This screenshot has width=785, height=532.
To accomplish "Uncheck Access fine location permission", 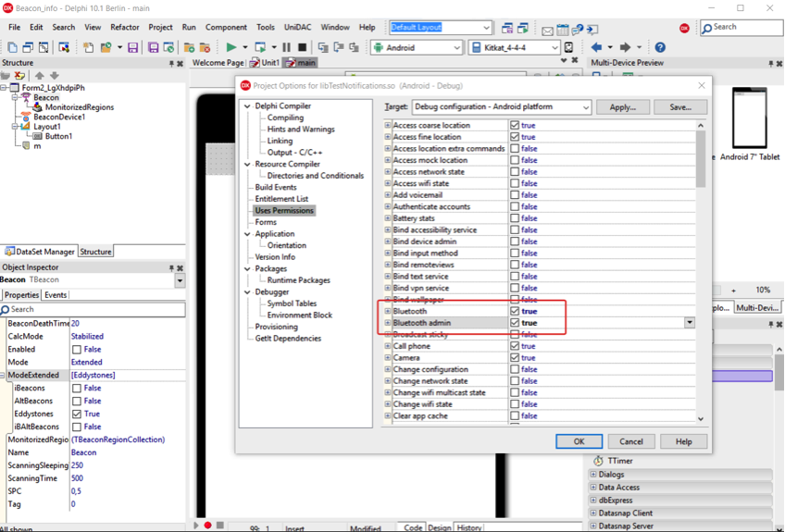I will [515, 137].
